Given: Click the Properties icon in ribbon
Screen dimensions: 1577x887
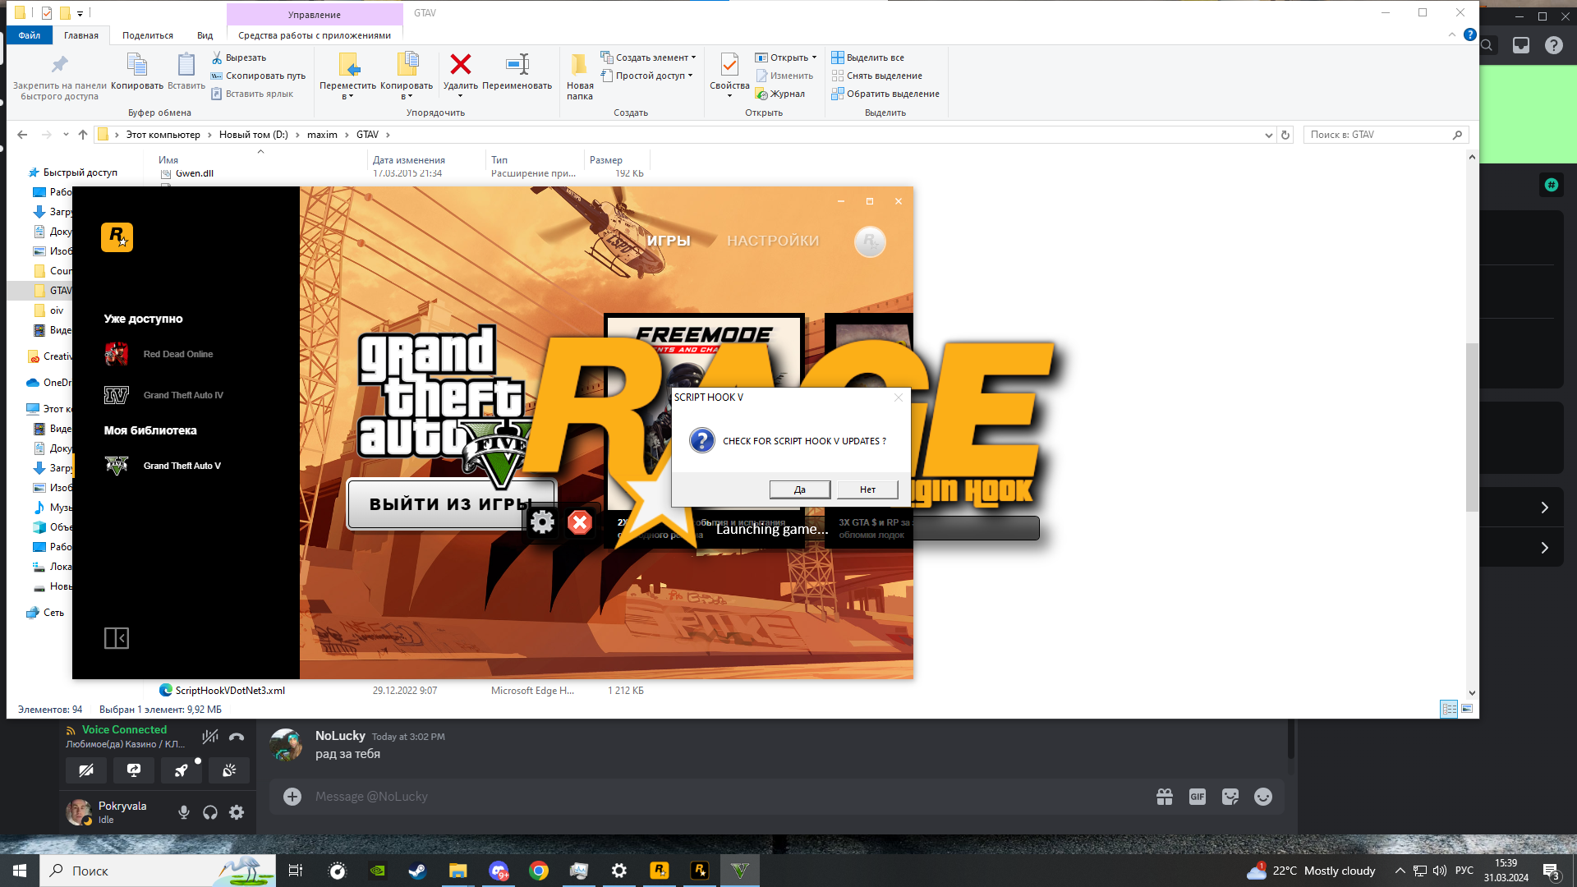Looking at the screenshot, I should coord(729,66).
